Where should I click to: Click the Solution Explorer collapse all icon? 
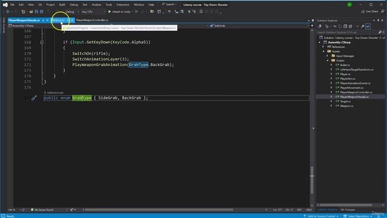click(x=345, y=27)
